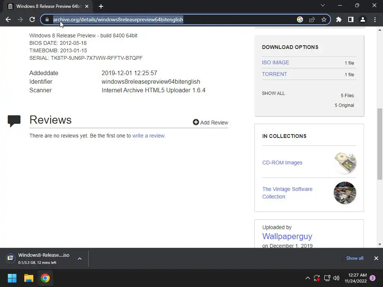
Task: Click the 'TIMEBOMB: 2013-01-15' line
Action: (x=58, y=50)
